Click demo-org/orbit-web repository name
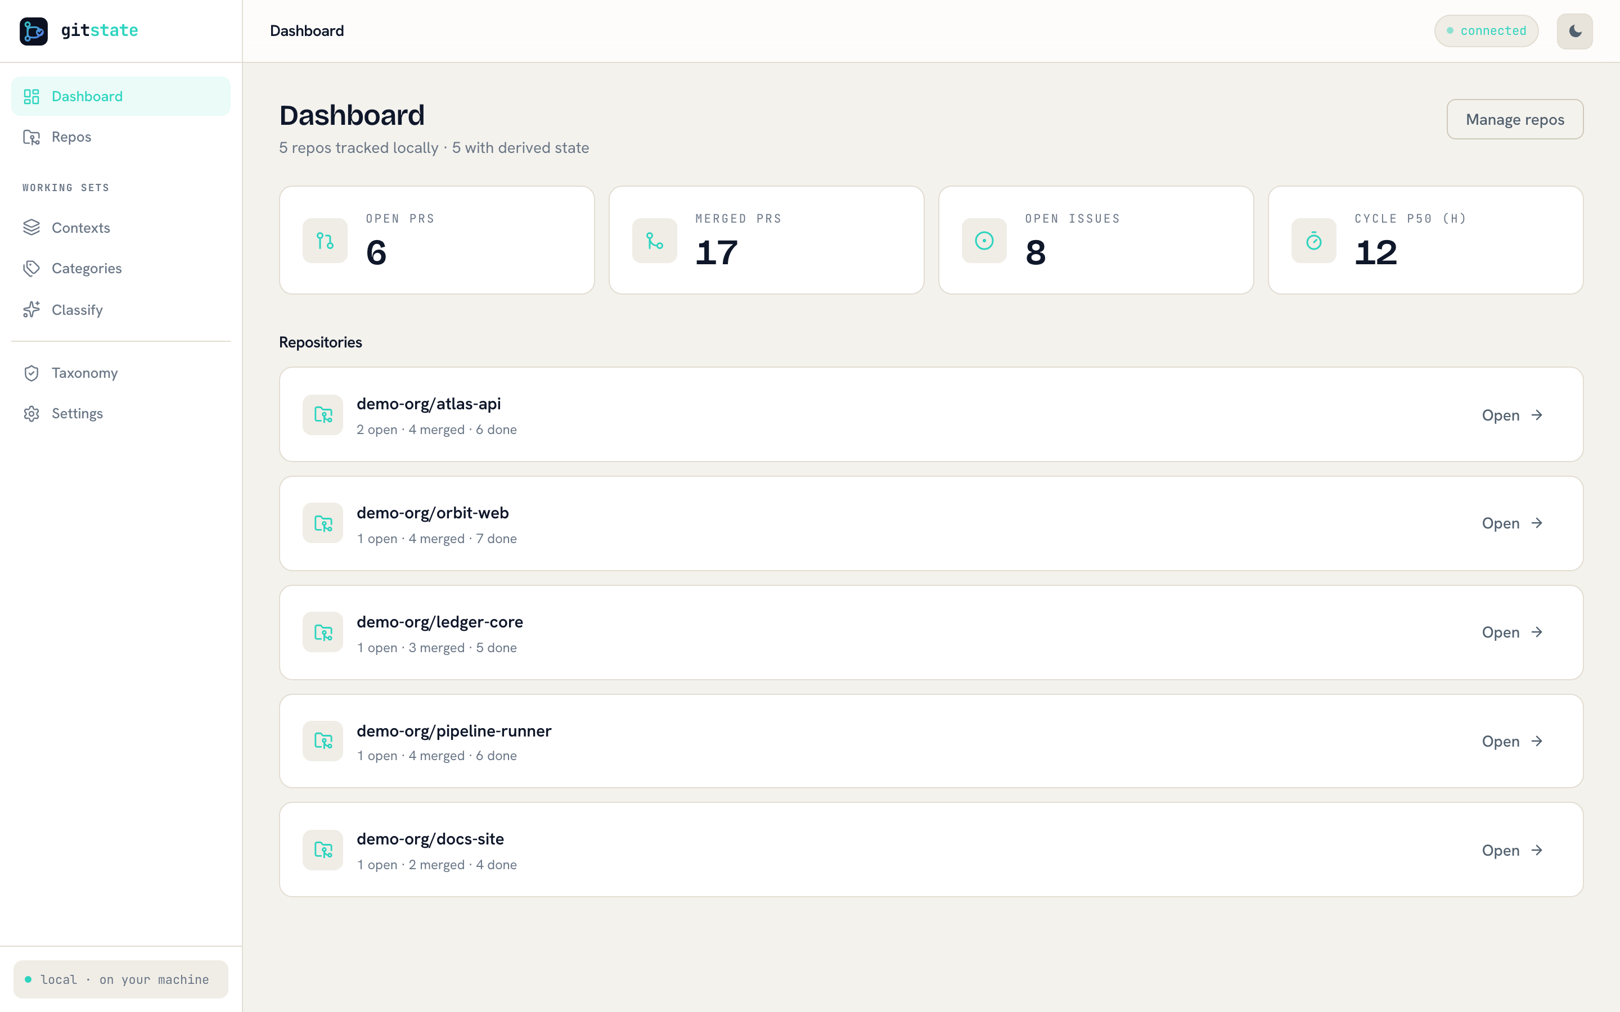Screen dimensions: 1620x1012 coord(433,513)
